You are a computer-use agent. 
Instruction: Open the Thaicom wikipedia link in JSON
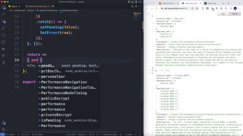click(x=192, y=42)
